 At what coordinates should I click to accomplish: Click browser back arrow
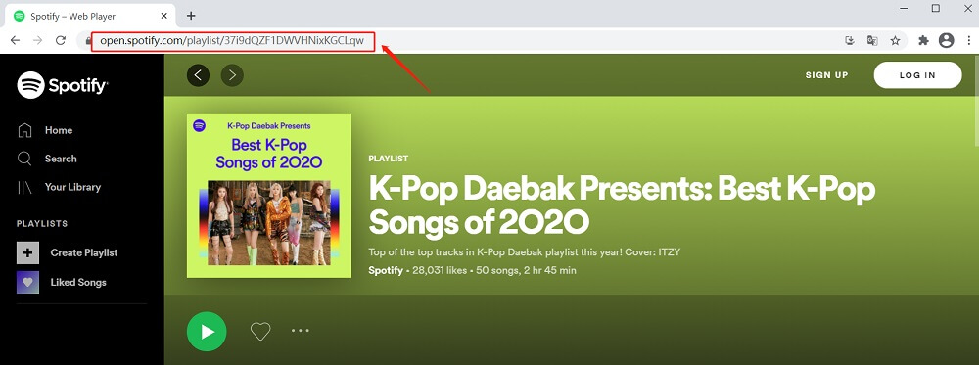coord(15,40)
